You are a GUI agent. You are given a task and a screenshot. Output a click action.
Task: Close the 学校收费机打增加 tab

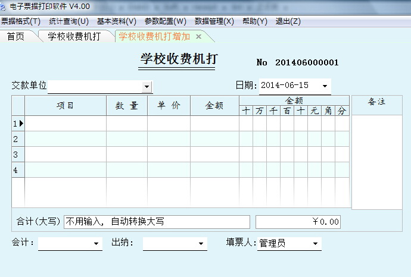pyautogui.click(x=199, y=37)
